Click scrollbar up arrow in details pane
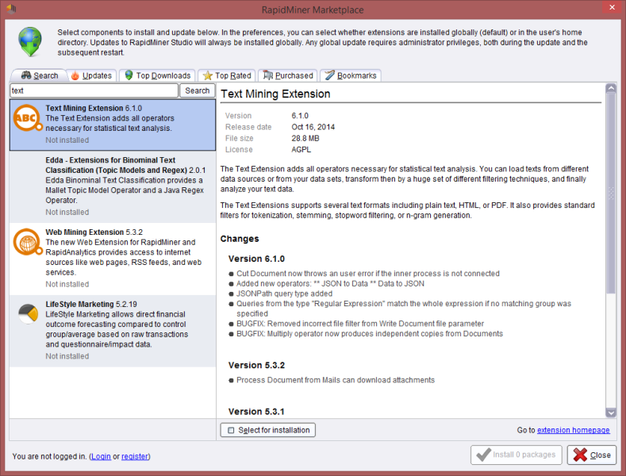This screenshot has height=476, width=626. click(x=610, y=88)
